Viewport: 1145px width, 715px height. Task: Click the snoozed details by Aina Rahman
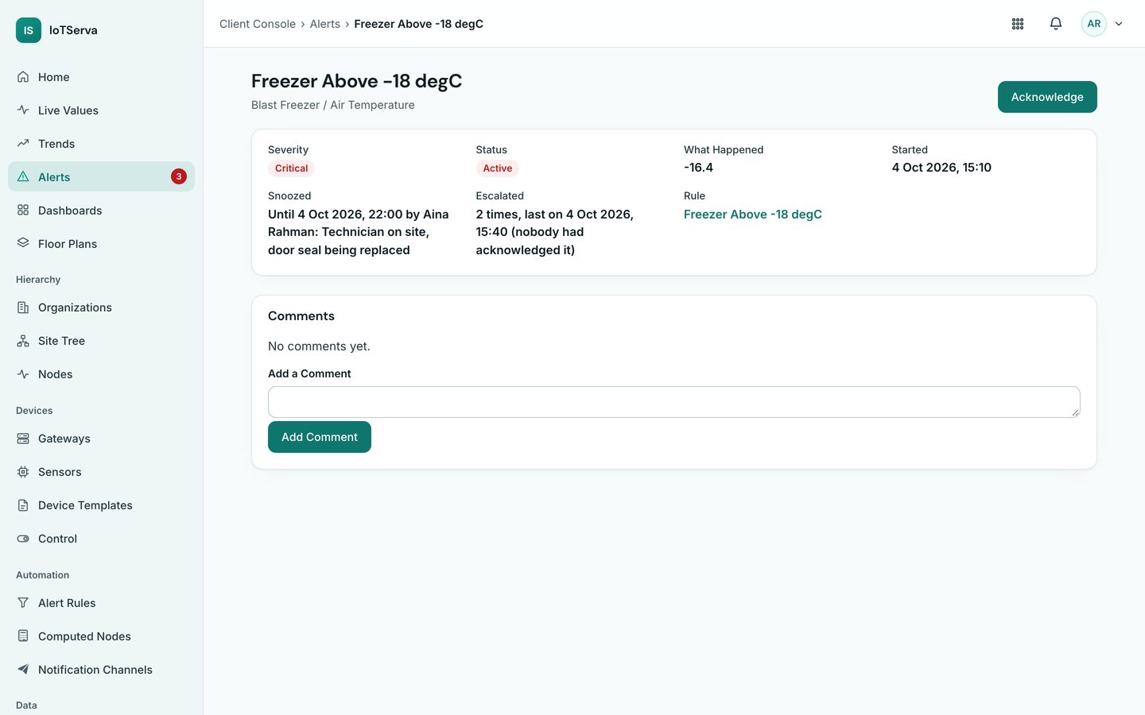pos(359,232)
